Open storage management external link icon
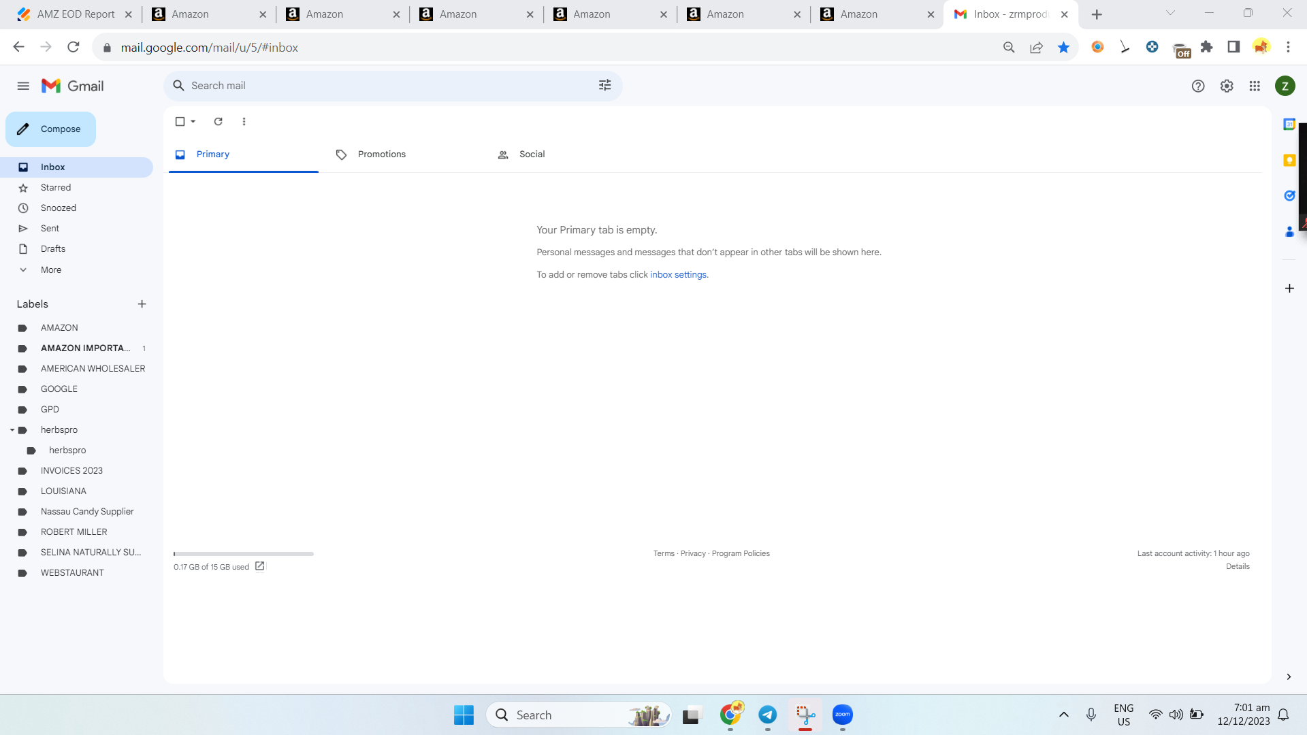 coord(259,566)
